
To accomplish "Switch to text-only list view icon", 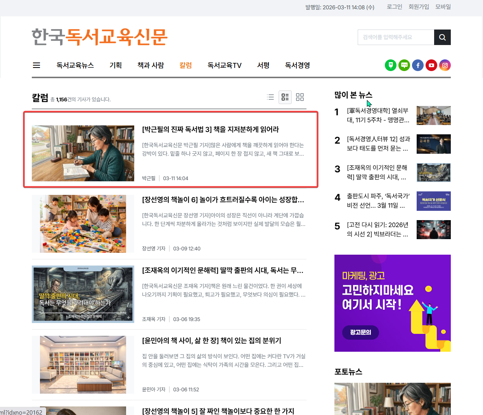I will click(x=270, y=97).
